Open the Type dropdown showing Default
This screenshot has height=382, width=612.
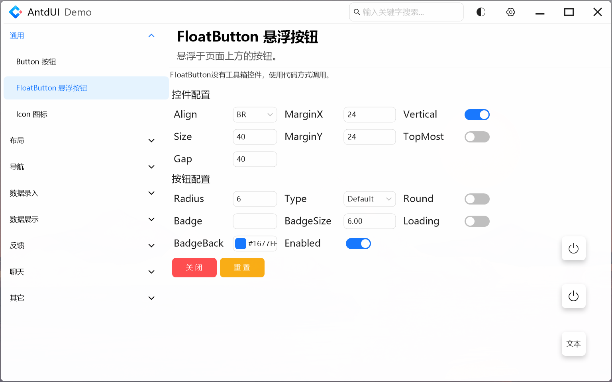369,199
